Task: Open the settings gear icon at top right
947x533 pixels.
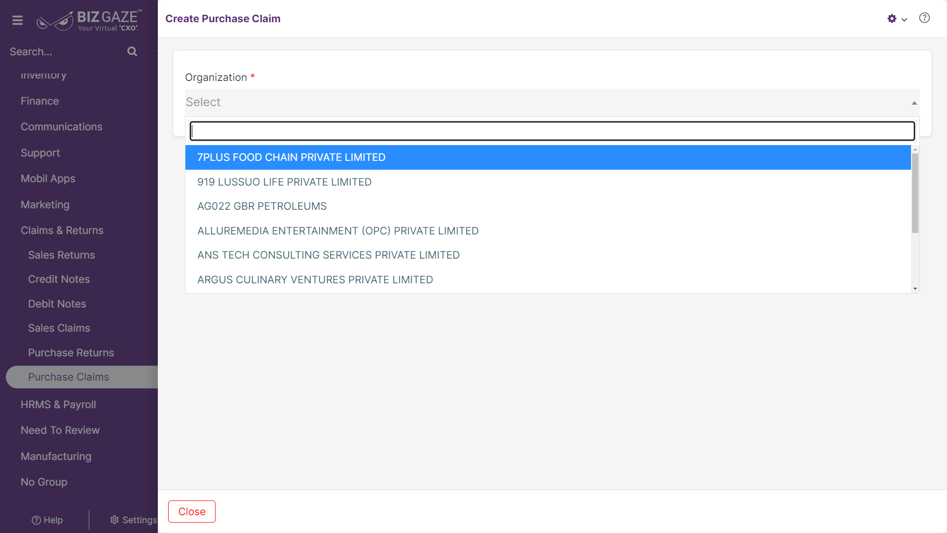Action: (x=892, y=19)
